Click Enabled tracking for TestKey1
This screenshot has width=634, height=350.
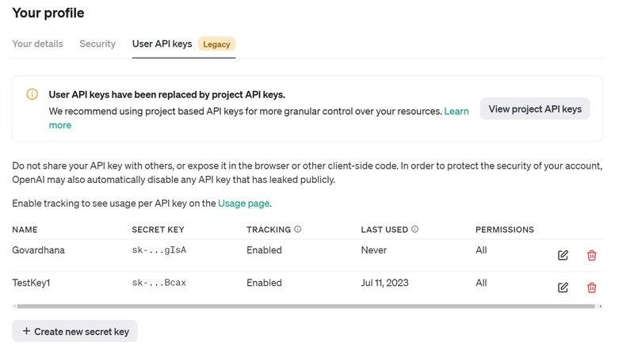click(264, 283)
